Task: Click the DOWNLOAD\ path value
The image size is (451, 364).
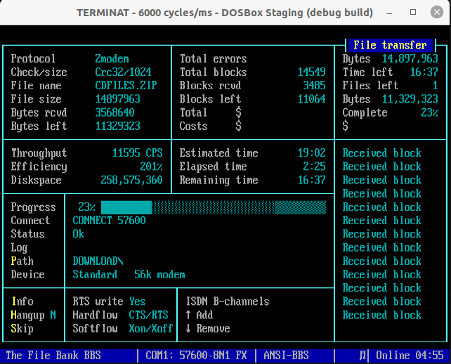Action: tap(98, 261)
